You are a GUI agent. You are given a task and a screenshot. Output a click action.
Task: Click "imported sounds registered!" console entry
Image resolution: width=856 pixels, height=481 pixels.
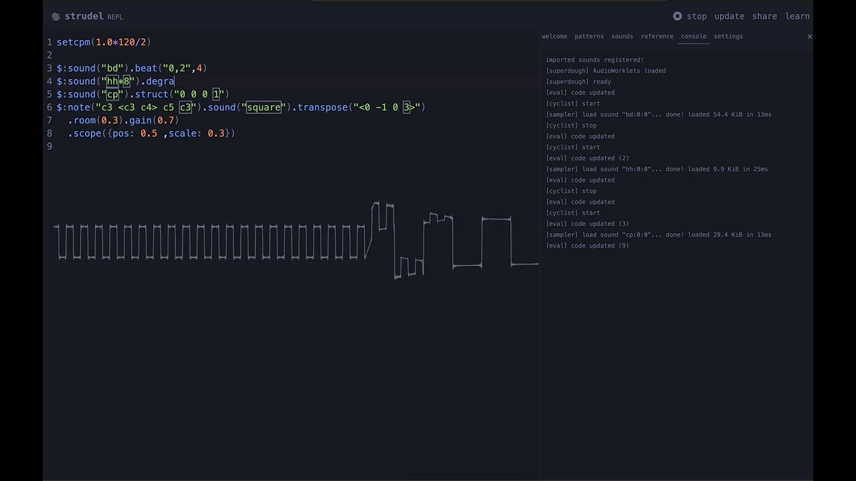[x=595, y=60]
